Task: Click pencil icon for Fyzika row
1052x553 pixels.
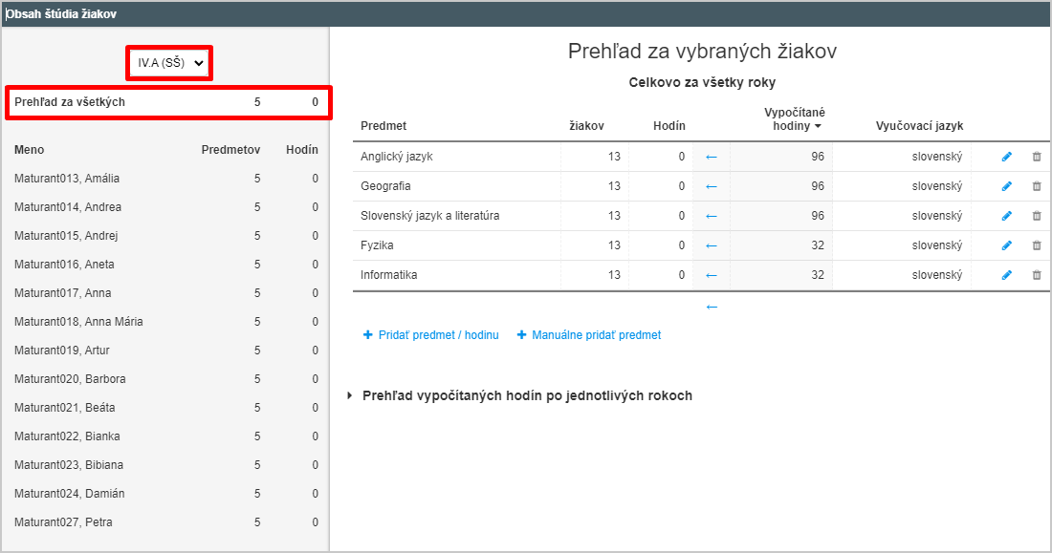Action: coord(1006,245)
